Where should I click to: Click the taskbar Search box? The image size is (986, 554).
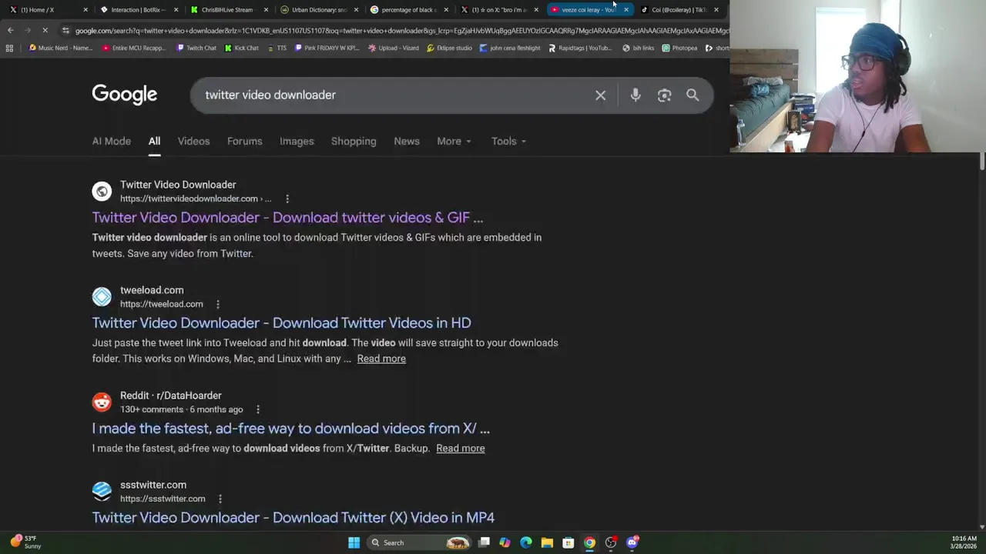[420, 542]
